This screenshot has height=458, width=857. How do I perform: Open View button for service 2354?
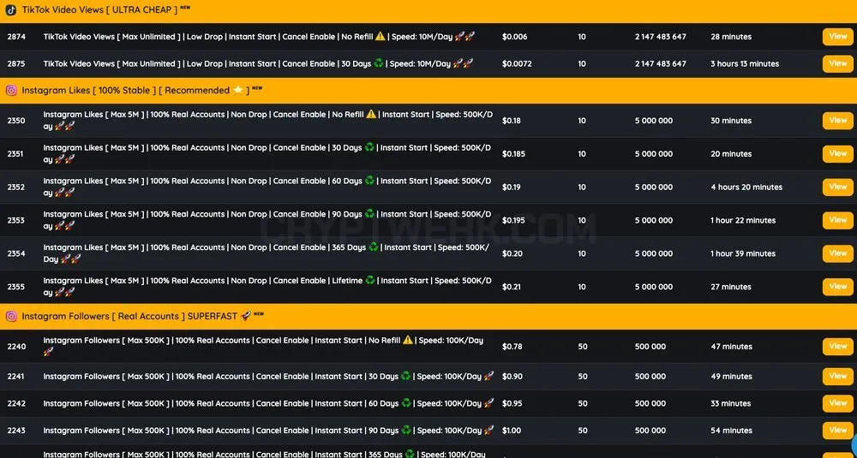tap(838, 254)
